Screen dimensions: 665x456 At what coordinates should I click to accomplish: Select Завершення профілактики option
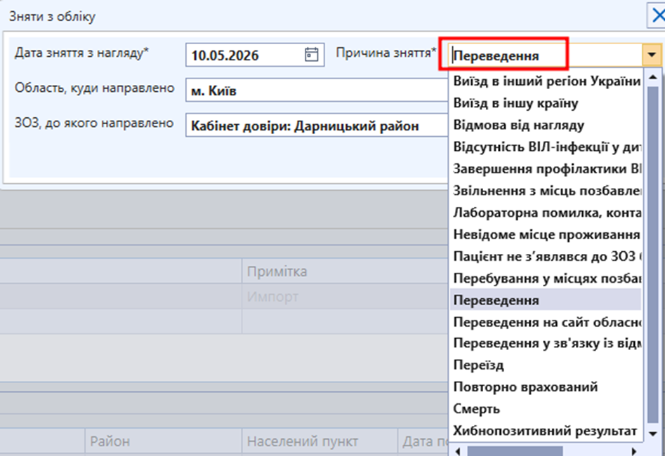(x=546, y=168)
